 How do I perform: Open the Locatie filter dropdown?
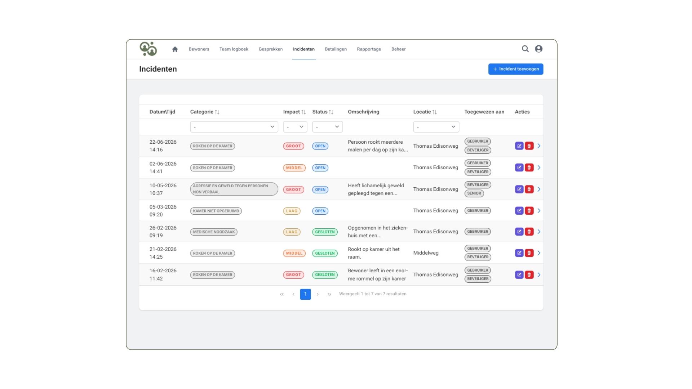(x=436, y=127)
